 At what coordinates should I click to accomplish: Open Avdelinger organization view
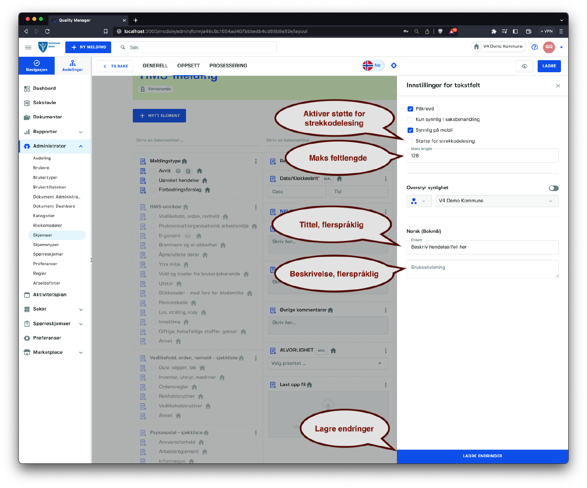pyautogui.click(x=73, y=66)
